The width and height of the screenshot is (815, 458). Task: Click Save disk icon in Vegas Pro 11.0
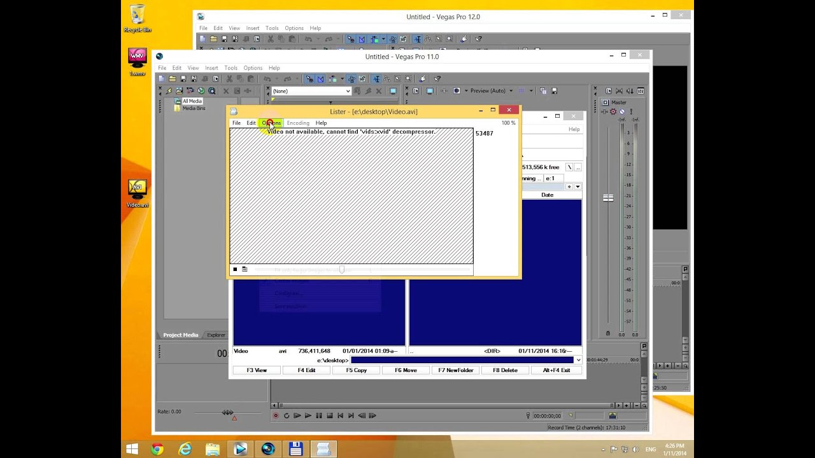pos(183,79)
